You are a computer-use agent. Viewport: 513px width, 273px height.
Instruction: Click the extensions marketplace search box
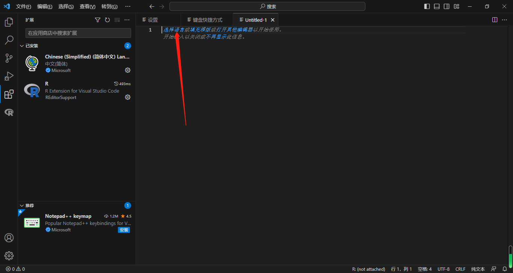[x=78, y=33]
